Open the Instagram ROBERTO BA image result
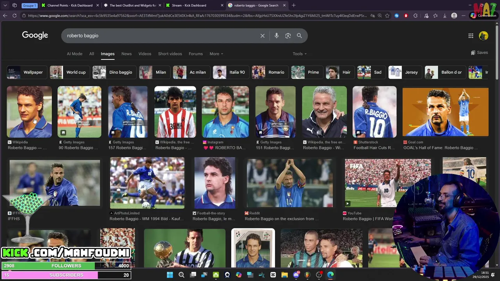500x281 pixels. pos(225,112)
